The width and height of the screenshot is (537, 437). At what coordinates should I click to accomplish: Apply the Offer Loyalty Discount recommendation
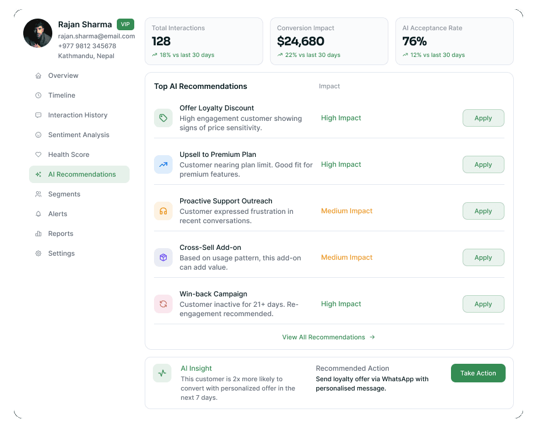[x=483, y=118]
